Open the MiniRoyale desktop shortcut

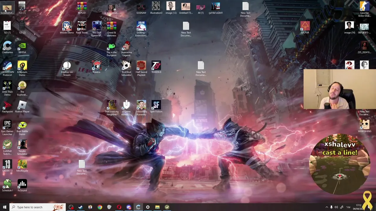22,166
